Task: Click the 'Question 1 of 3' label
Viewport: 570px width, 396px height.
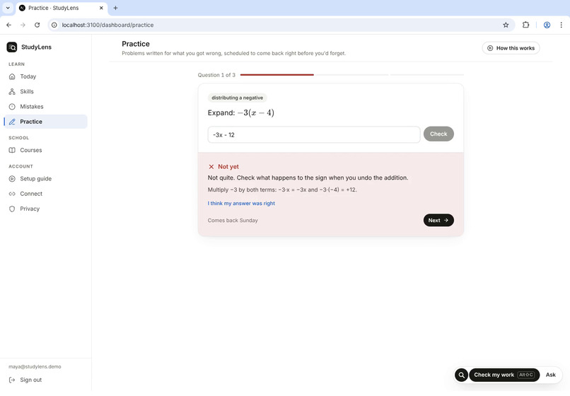Action: coord(216,75)
